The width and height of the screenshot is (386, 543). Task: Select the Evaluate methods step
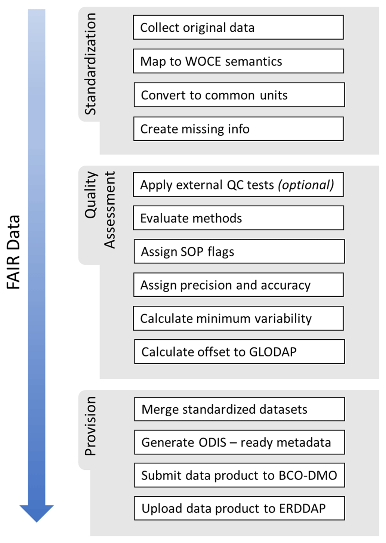(238, 218)
